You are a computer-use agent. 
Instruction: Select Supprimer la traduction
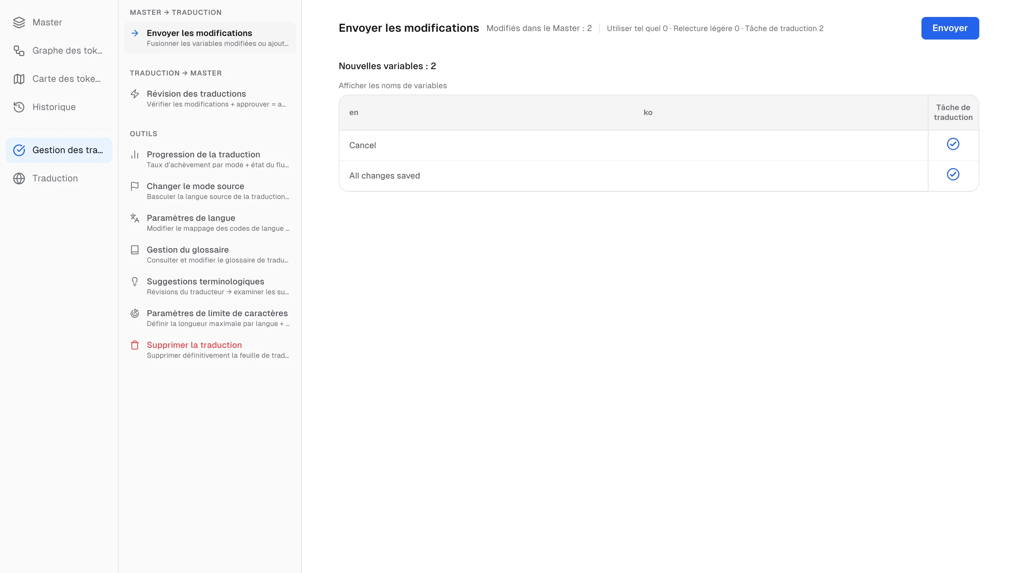[210, 350]
